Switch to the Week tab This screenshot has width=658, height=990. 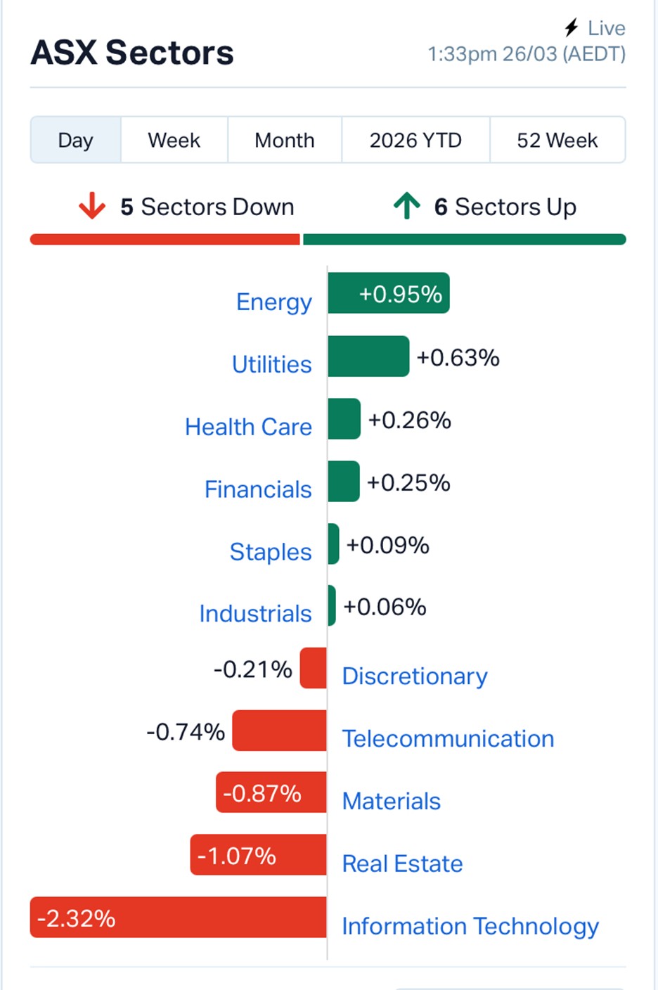(174, 140)
